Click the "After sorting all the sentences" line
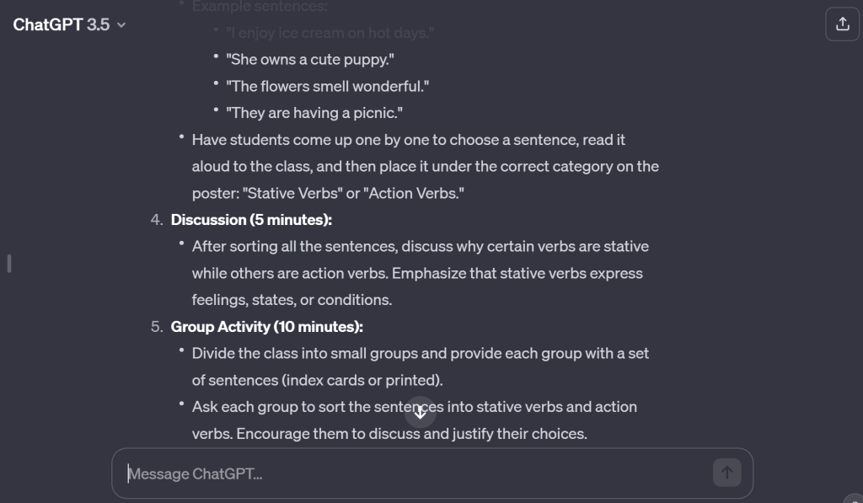 click(x=421, y=247)
